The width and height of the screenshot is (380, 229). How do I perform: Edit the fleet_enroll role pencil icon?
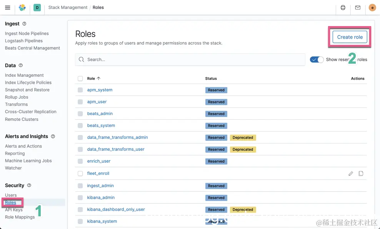(x=351, y=173)
